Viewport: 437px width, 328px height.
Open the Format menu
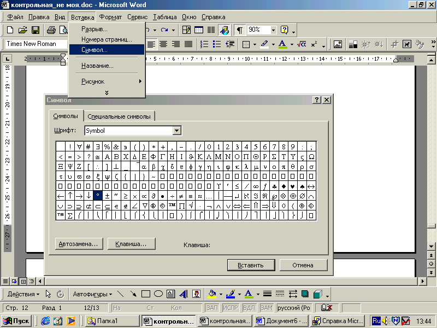tap(110, 17)
